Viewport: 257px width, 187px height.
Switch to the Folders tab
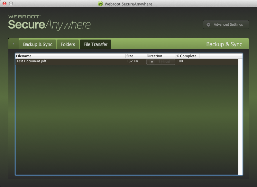coord(68,44)
